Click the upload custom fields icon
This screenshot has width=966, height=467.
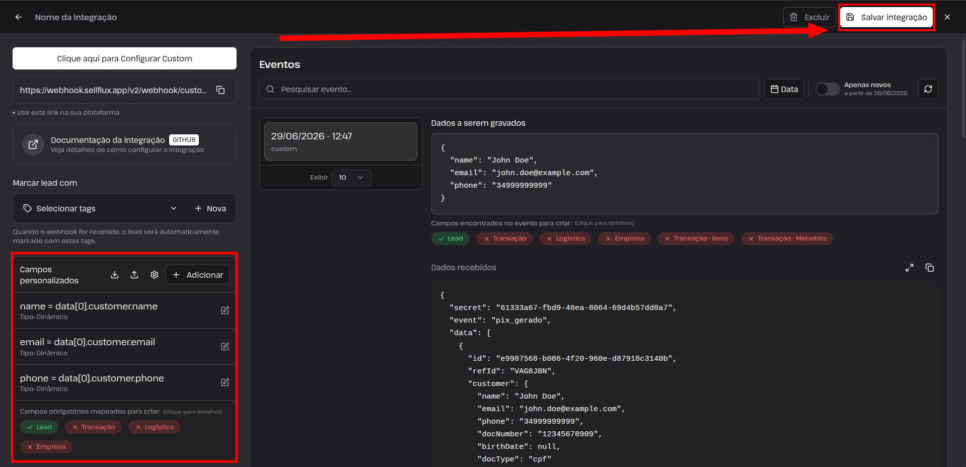coord(134,275)
